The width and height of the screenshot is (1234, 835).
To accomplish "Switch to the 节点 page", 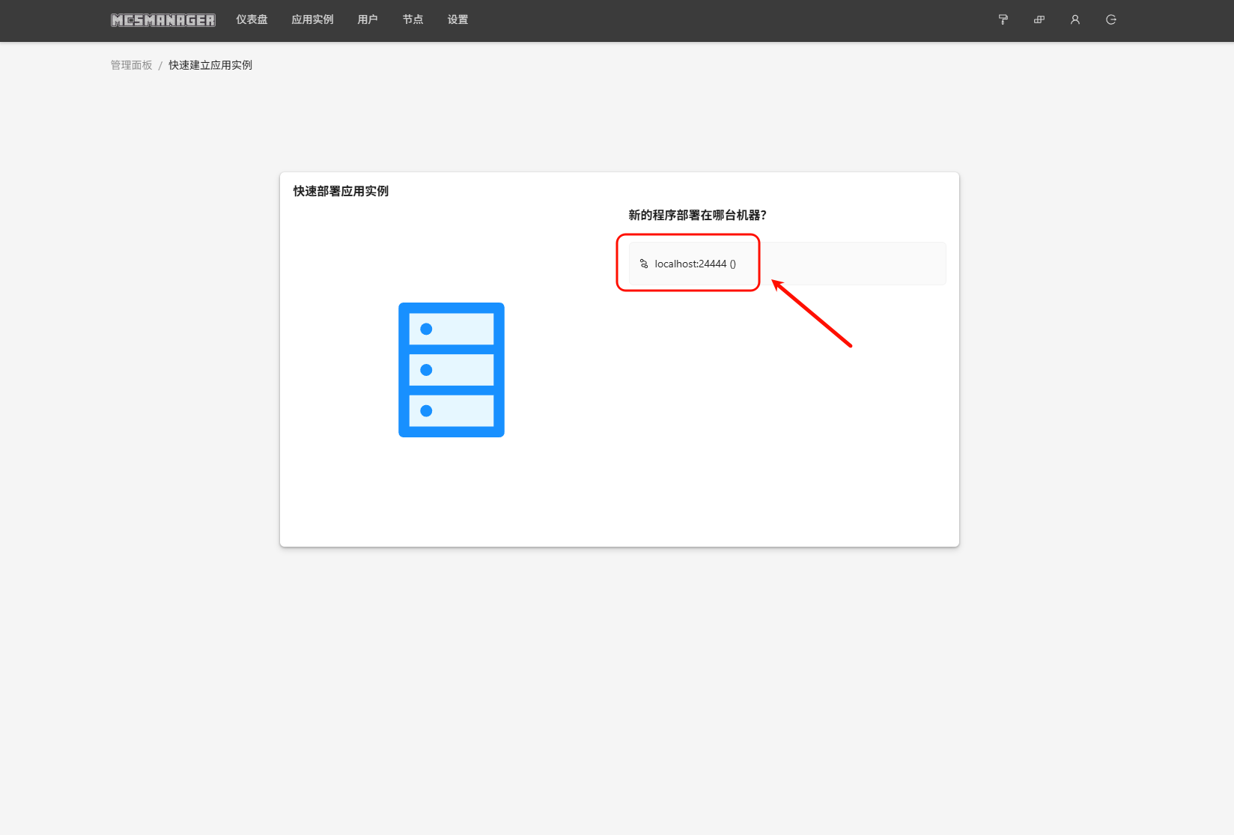I will [x=413, y=20].
